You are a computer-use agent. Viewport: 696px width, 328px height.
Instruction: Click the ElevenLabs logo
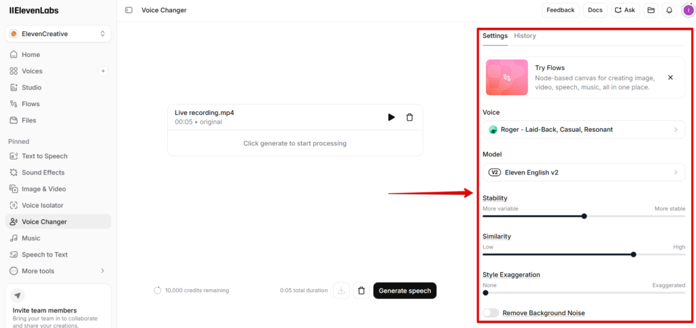pos(34,11)
